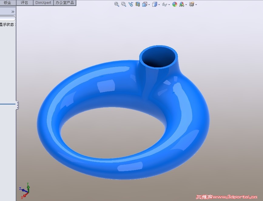This screenshot has height=201, width=263.
Task: Switch to the 评估 tab
Action: click(x=25, y=3)
